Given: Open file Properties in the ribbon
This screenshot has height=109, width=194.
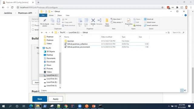Looking at the screenshot, I should [x=129, y=22].
